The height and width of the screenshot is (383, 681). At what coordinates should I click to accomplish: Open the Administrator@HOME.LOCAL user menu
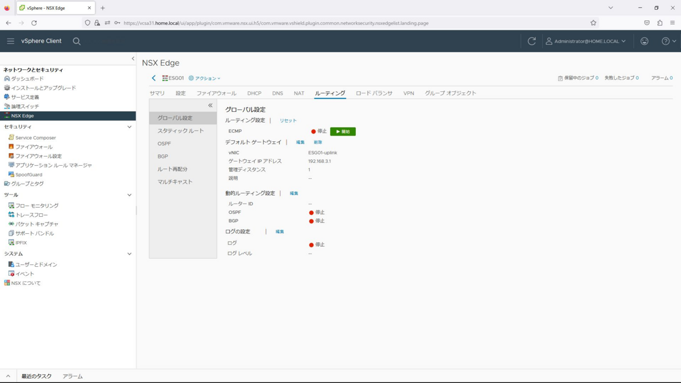[586, 41]
